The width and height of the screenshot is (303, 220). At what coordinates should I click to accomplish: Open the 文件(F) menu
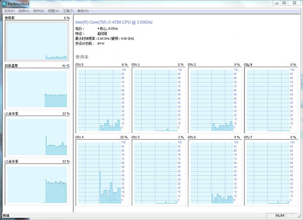pos(9,11)
